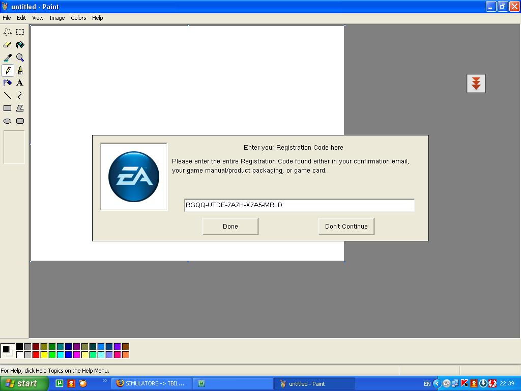The height and width of the screenshot is (391, 521).
Task: Pick the white color swatch
Action: pos(20,355)
